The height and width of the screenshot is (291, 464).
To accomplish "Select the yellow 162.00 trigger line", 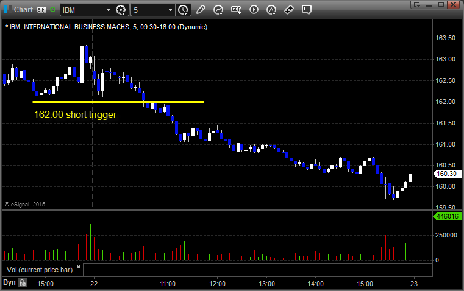I will click(x=118, y=102).
